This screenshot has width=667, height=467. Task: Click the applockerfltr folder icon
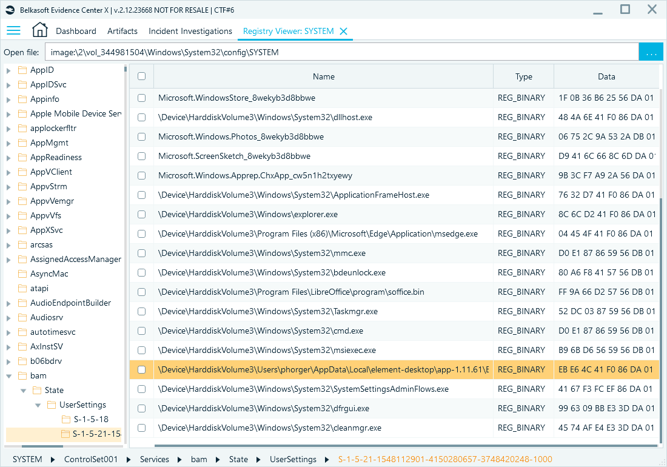[x=22, y=129]
